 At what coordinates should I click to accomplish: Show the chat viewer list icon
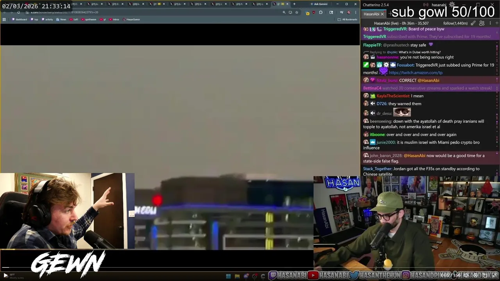tap(482, 23)
